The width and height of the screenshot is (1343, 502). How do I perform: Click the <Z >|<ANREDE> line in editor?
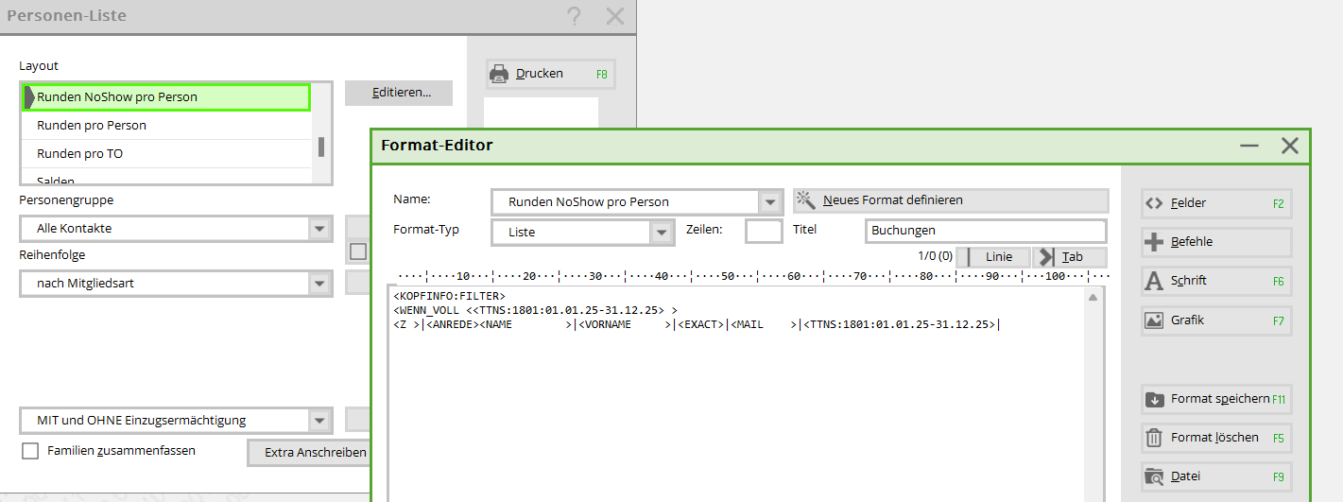coord(697,324)
